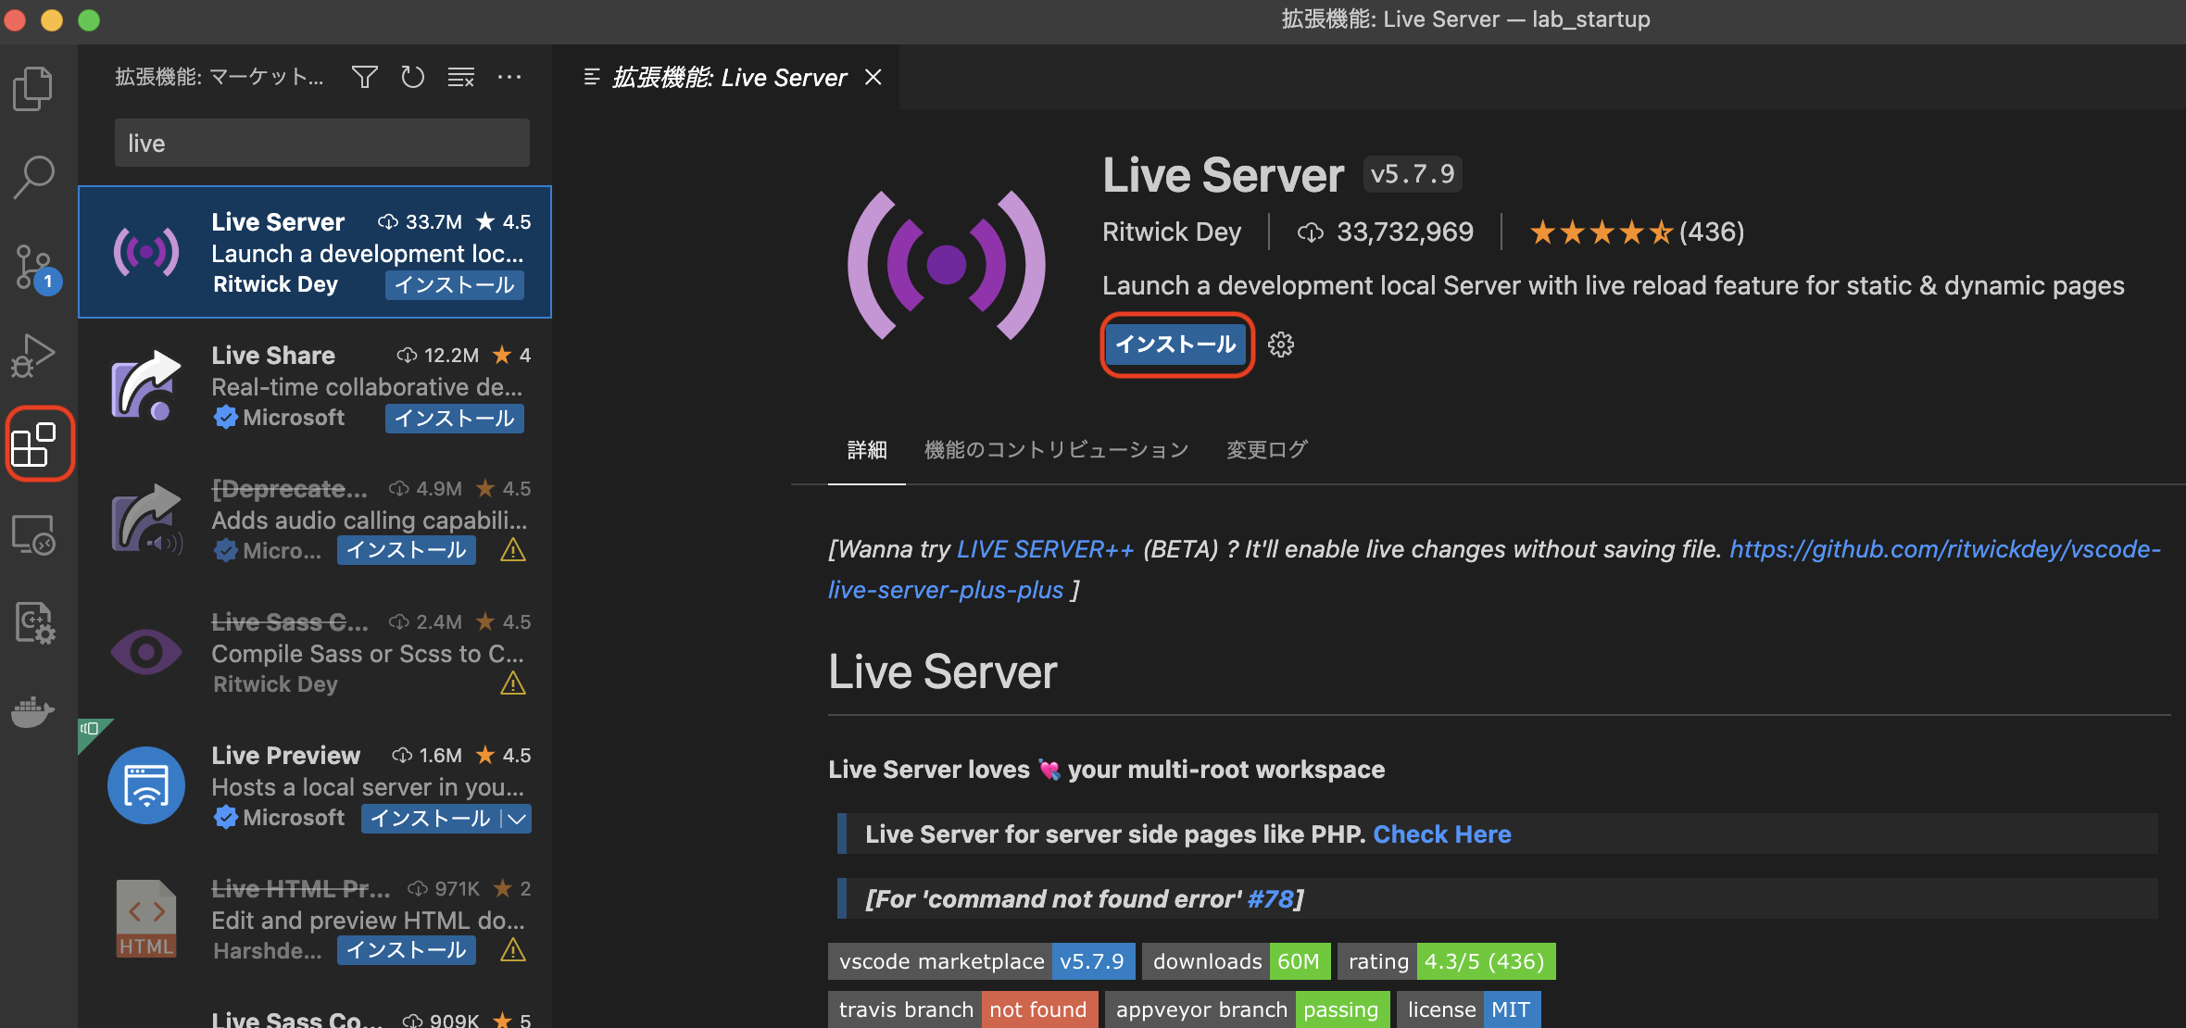Viewport: 2186px width, 1028px height.
Task: Select the Extensions view icon
Action: (x=34, y=445)
